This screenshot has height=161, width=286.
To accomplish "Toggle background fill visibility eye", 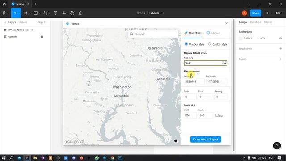I will pyautogui.click(x=281, y=38).
